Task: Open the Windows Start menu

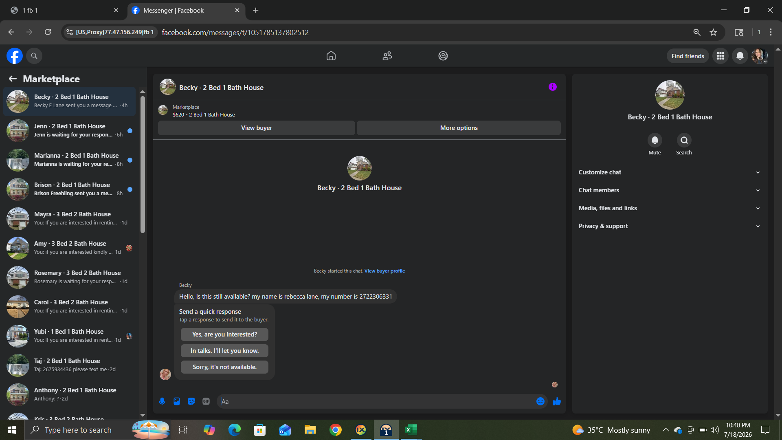Action: click(x=12, y=430)
